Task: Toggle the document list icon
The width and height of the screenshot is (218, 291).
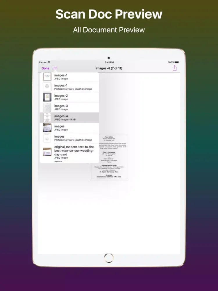Action: [55, 68]
